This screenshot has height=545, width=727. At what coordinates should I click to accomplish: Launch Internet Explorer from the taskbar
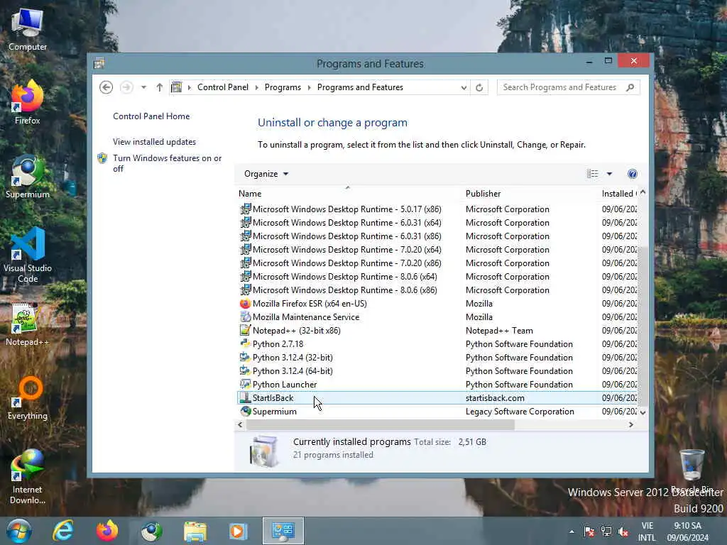pos(63,531)
